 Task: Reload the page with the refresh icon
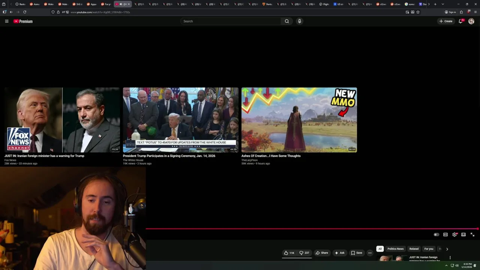[25, 12]
